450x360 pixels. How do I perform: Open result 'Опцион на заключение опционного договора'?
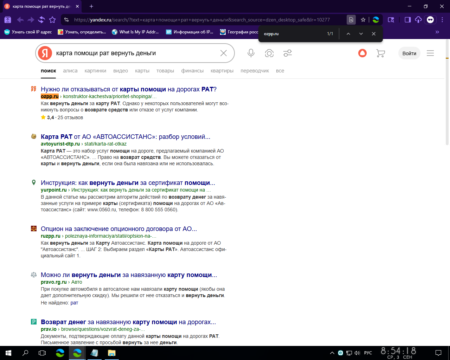pos(119,229)
